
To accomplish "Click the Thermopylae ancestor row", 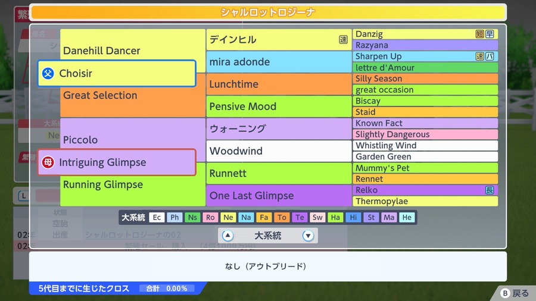I will (425, 201).
